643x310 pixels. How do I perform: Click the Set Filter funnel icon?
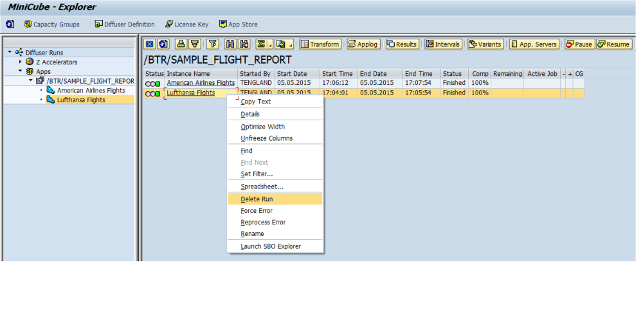pyautogui.click(x=212, y=44)
